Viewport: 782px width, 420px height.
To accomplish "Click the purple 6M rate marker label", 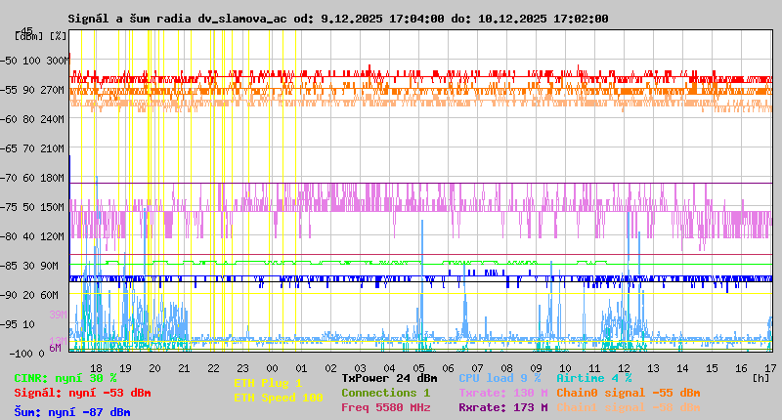I will [56, 348].
